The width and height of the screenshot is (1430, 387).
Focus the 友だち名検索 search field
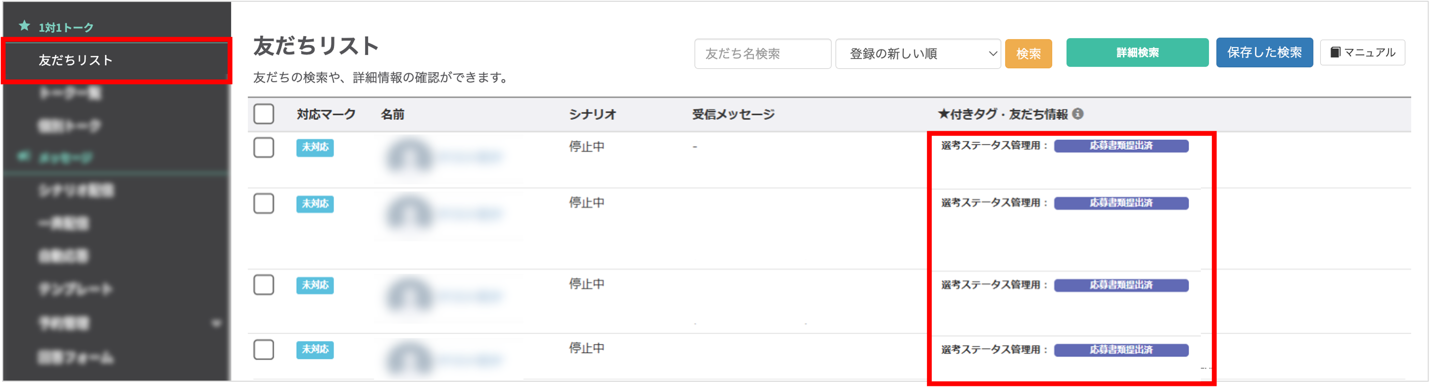[x=762, y=54]
